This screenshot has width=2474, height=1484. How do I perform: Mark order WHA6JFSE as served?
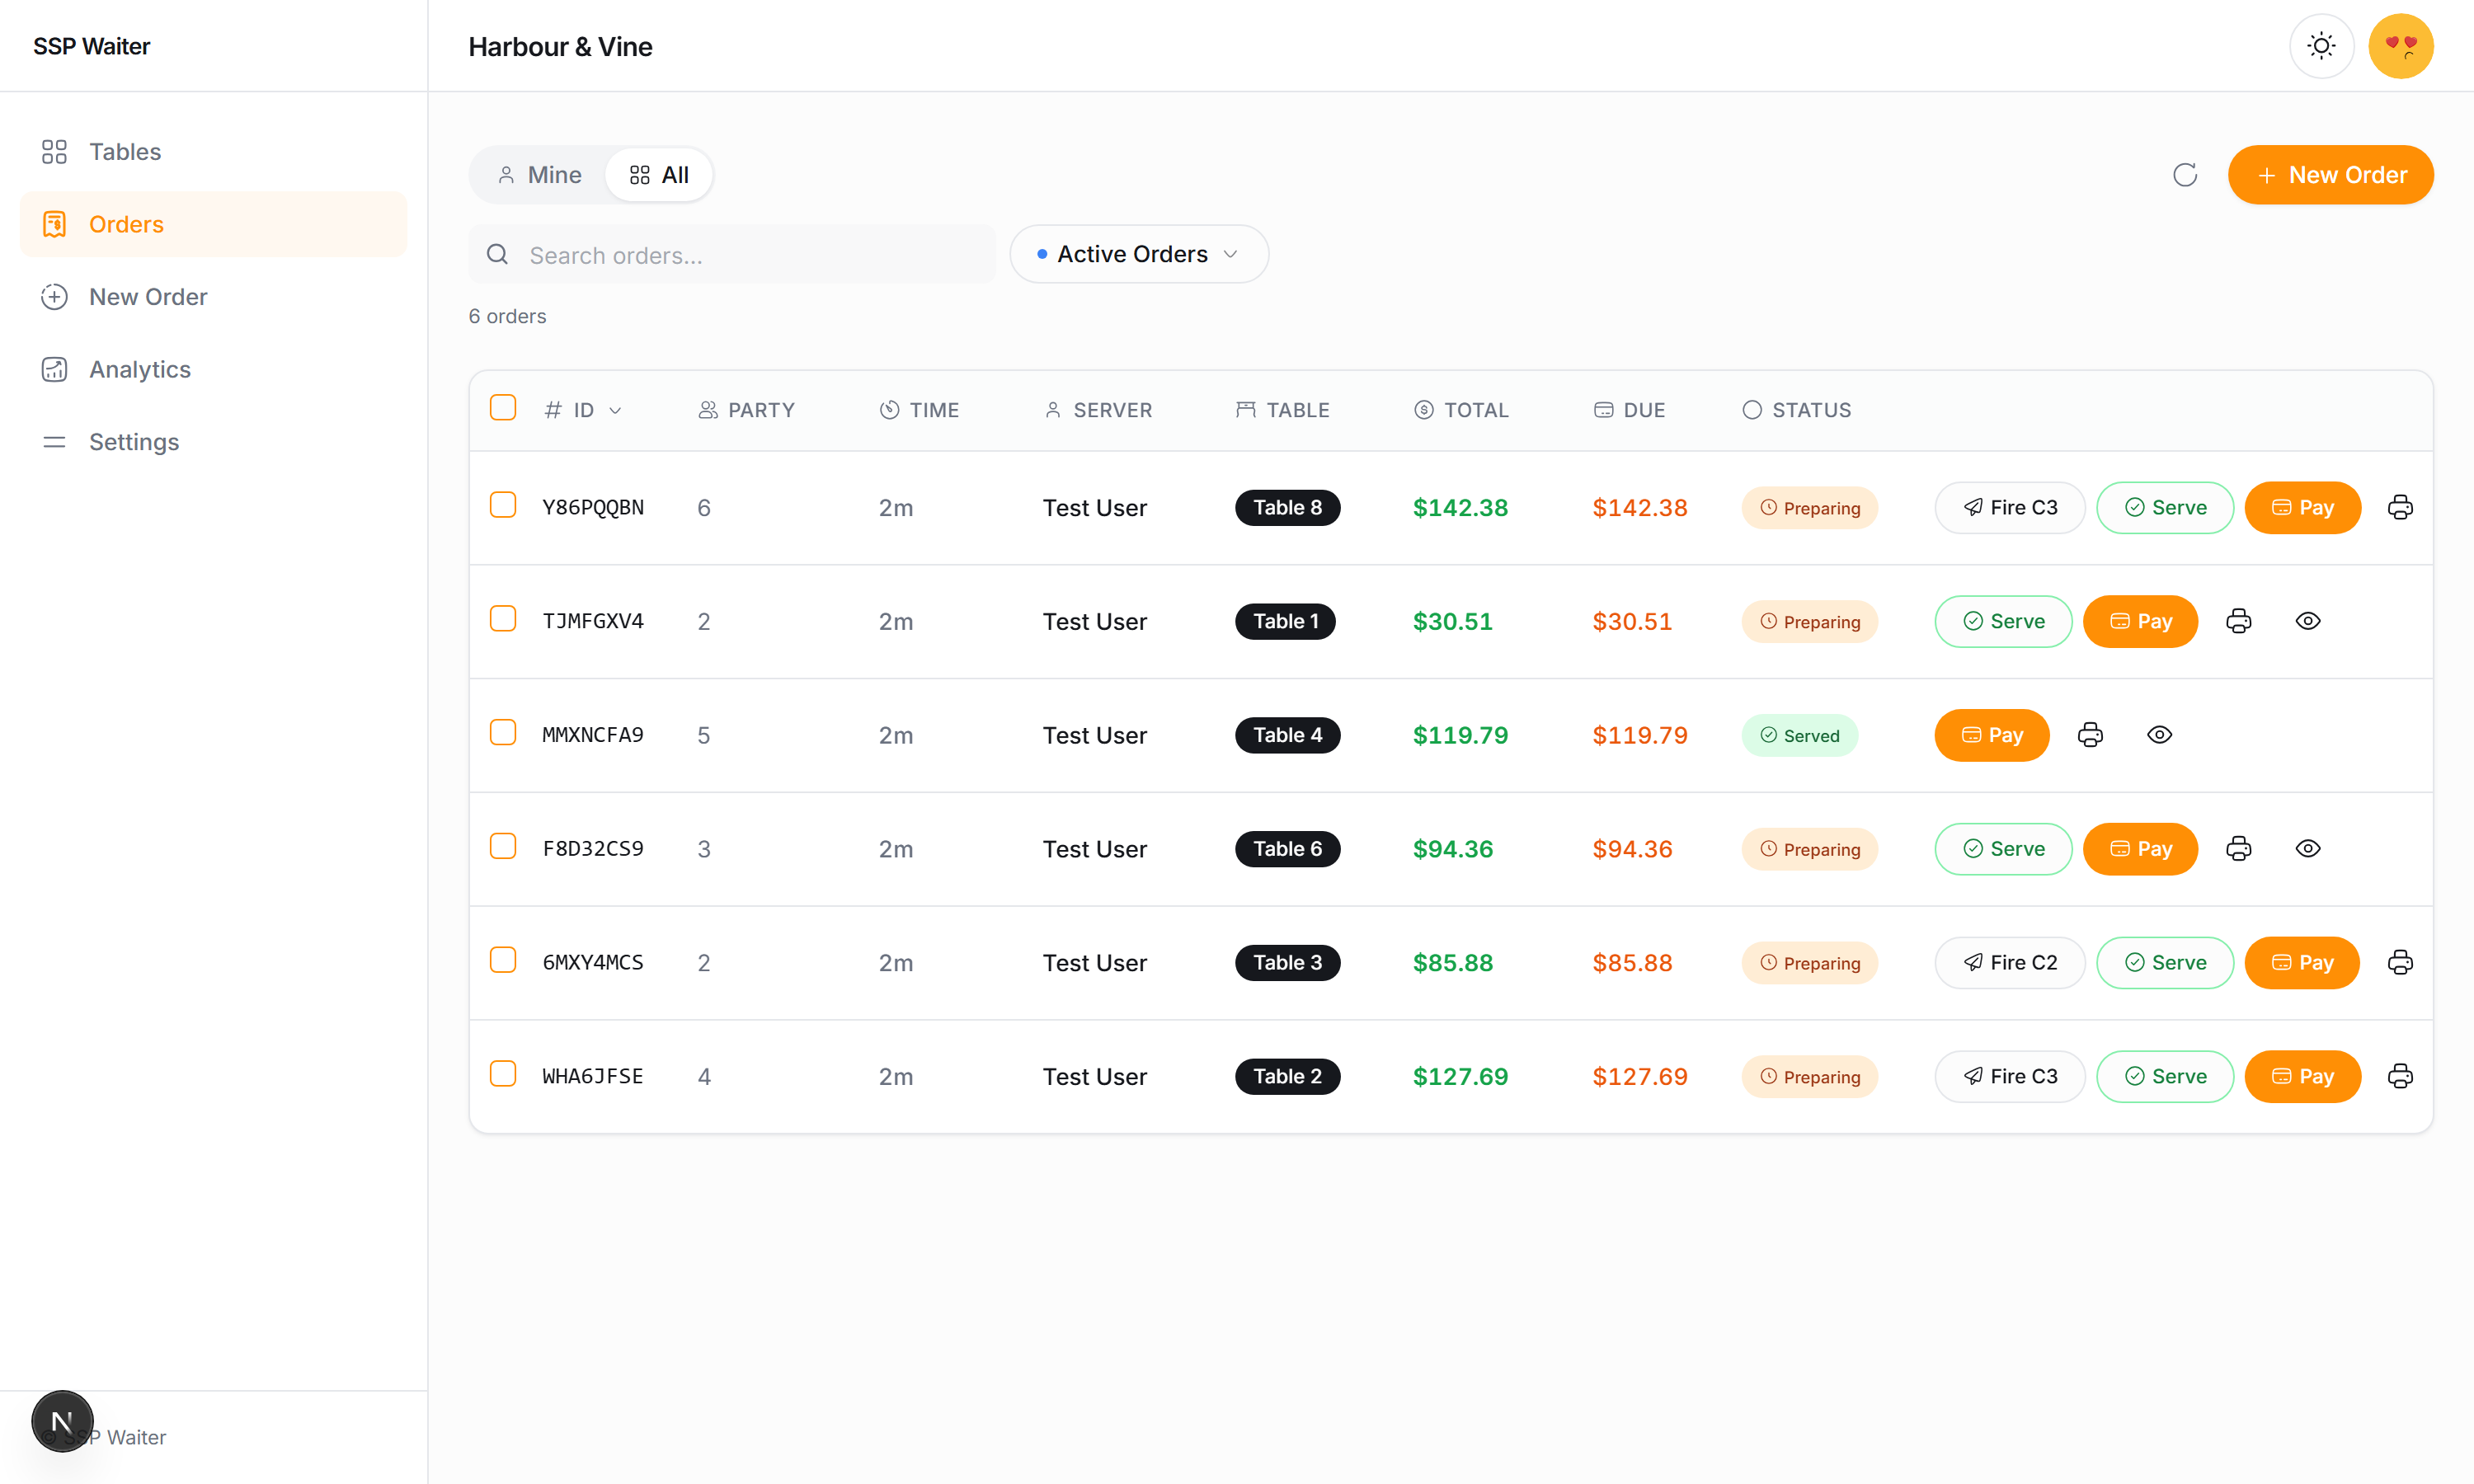(x=2164, y=1076)
